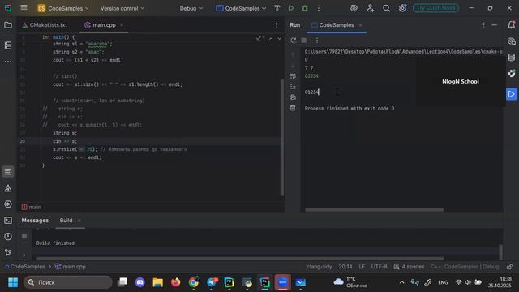The image size is (519, 292).
Task: Expand CodeSamples project dropdown
Action: coord(63,8)
